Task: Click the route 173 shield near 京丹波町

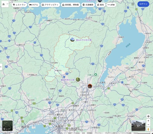Action: click(x=41, y=55)
